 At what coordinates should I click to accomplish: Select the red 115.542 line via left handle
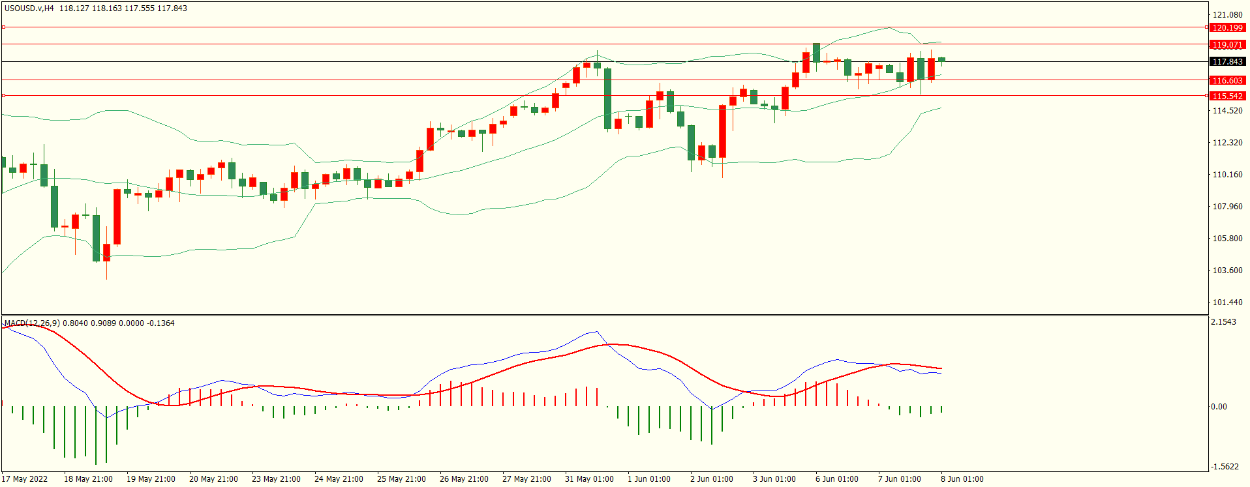click(x=3, y=96)
